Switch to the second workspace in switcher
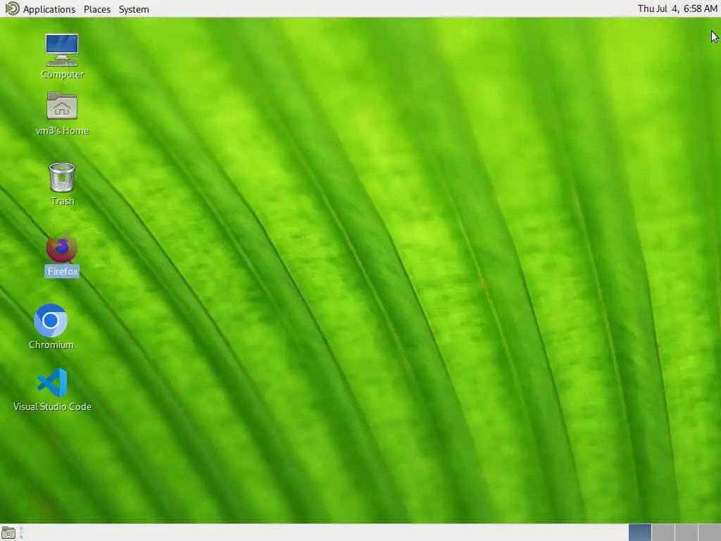This screenshot has width=721, height=541. point(663,533)
